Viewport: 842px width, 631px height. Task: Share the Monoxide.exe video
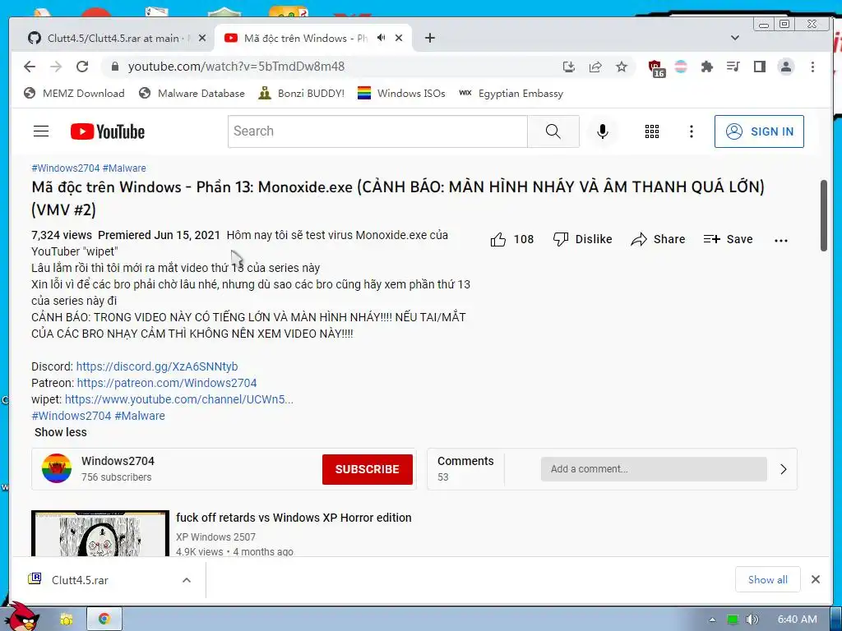click(659, 239)
